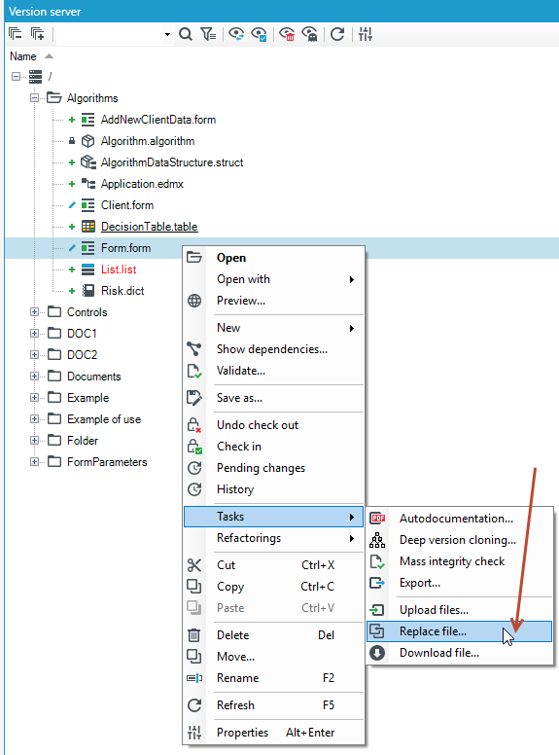Choose Save as... menu item

pos(274,398)
